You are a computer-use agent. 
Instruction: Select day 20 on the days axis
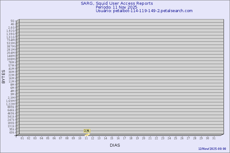[144, 138]
